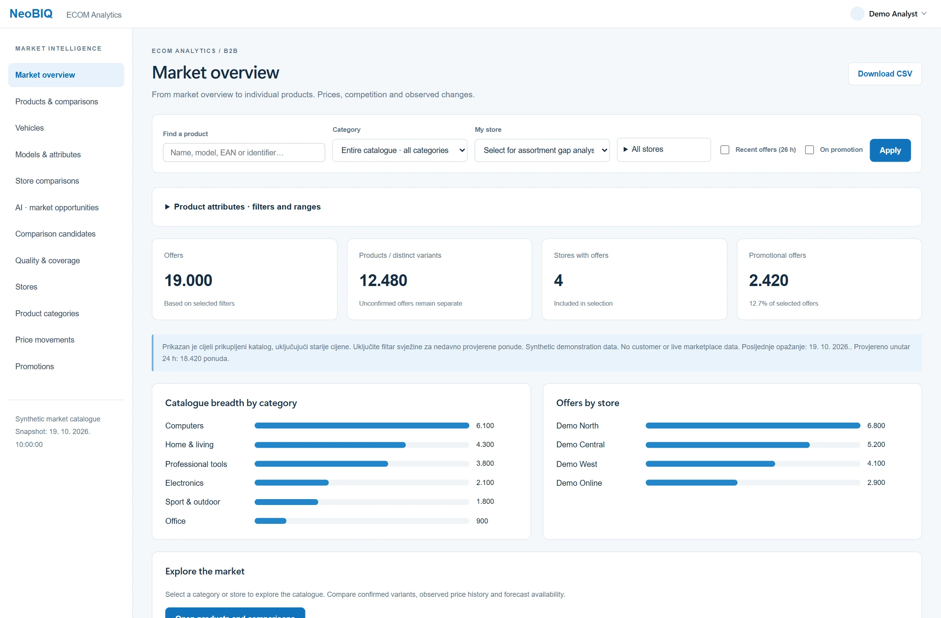Click the ECOM ANALYTICS / B2B breadcrumb
The image size is (941, 618).
coord(195,51)
